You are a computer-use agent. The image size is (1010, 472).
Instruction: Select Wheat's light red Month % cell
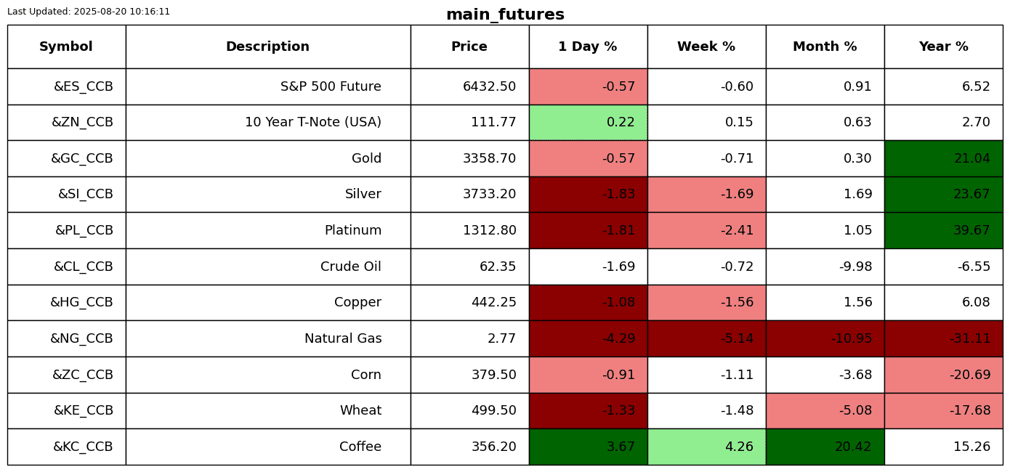[x=825, y=410]
